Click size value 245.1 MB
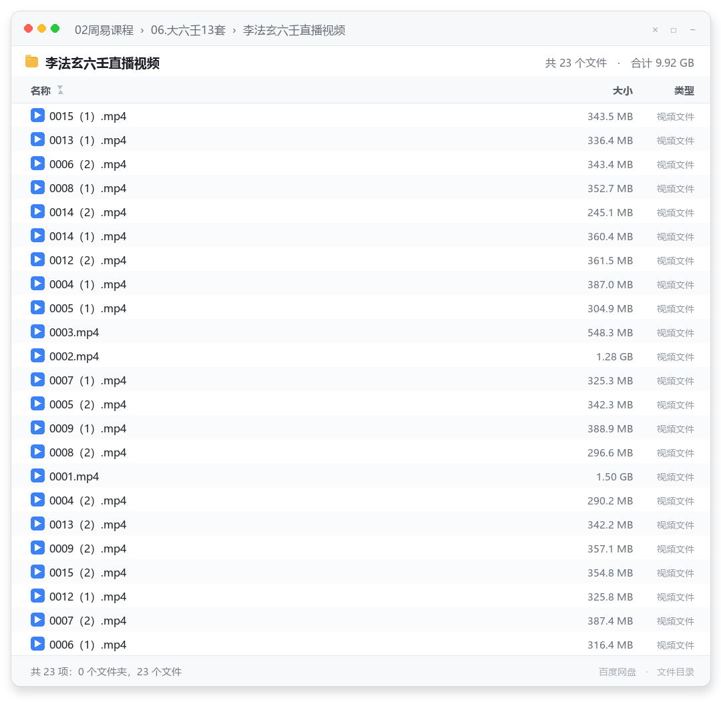The height and width of the screenshot is (702, 721). tap(610, 213)
